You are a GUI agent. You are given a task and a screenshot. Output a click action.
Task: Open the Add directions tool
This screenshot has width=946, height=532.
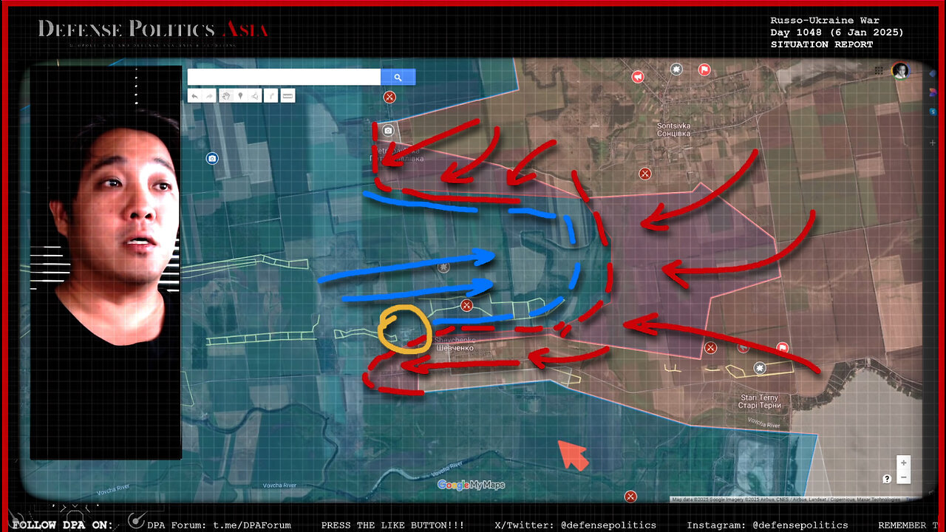(x=271, y=95)
